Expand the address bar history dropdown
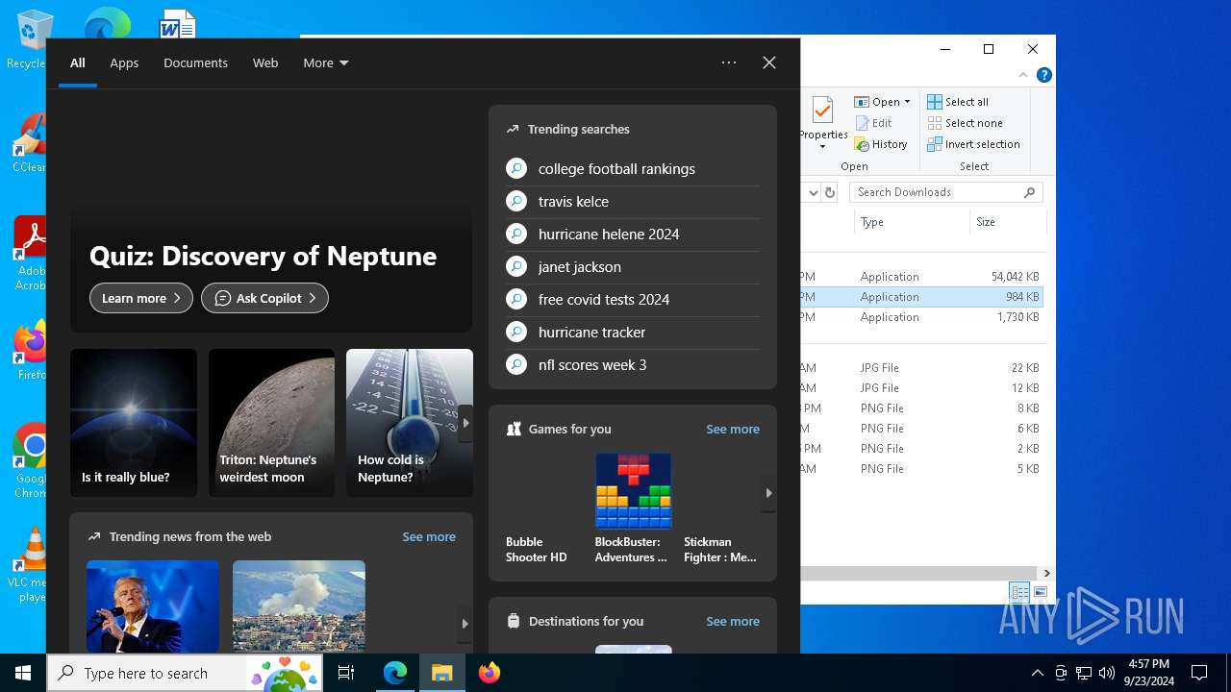The image size is (1231, 692). 814,192
